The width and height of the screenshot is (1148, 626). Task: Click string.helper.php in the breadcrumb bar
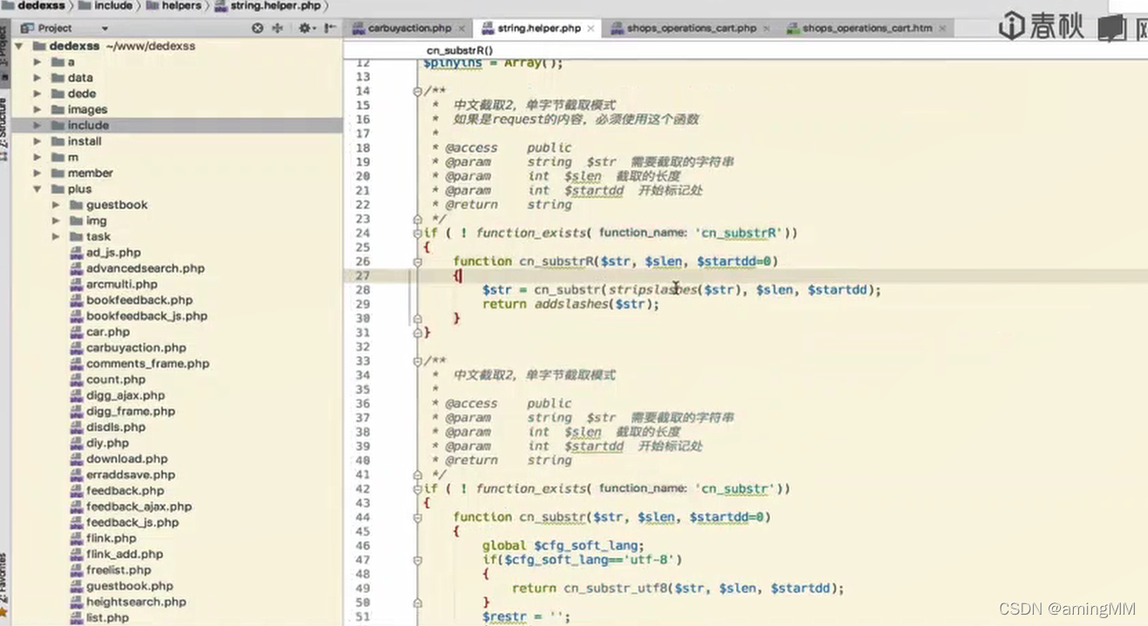pos(274,5)
